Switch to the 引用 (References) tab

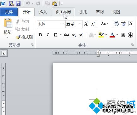(x=83, y=12)
